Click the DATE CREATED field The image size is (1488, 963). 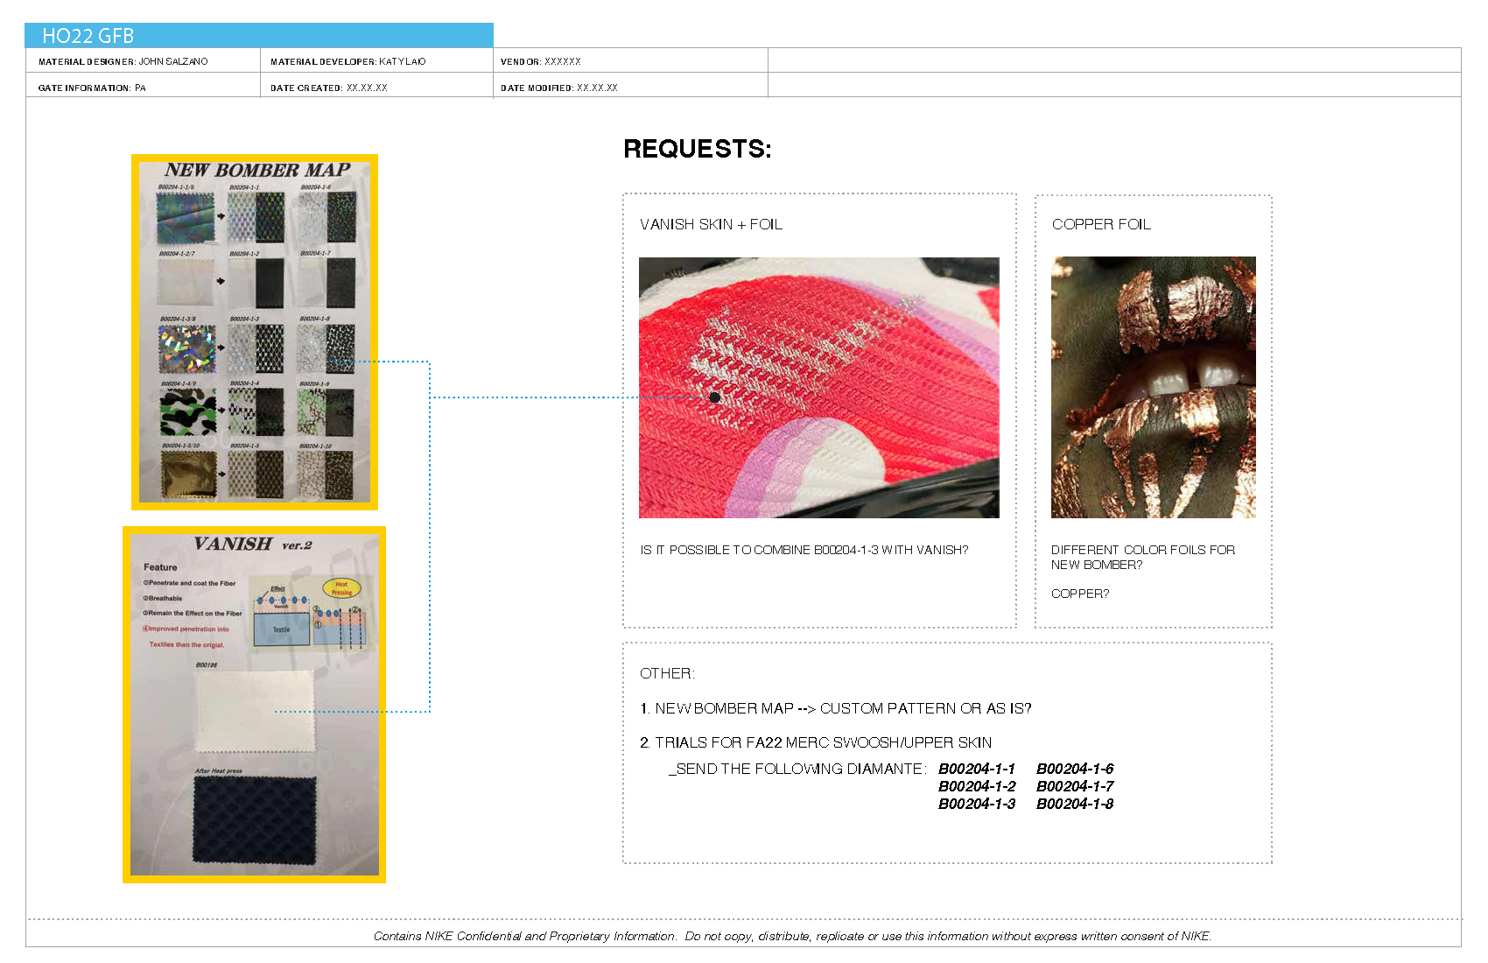point(329,88)
